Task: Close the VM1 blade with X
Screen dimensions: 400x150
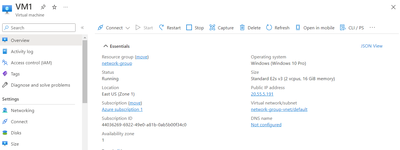Action: pos(393,7)
